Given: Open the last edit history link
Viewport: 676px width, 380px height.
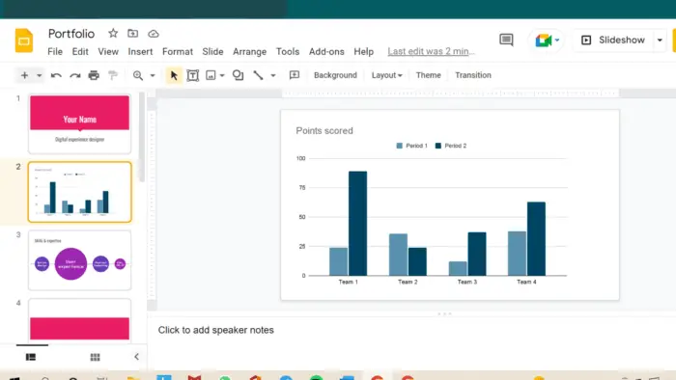Looking at the screenshot, I should (x=431, y=52).
